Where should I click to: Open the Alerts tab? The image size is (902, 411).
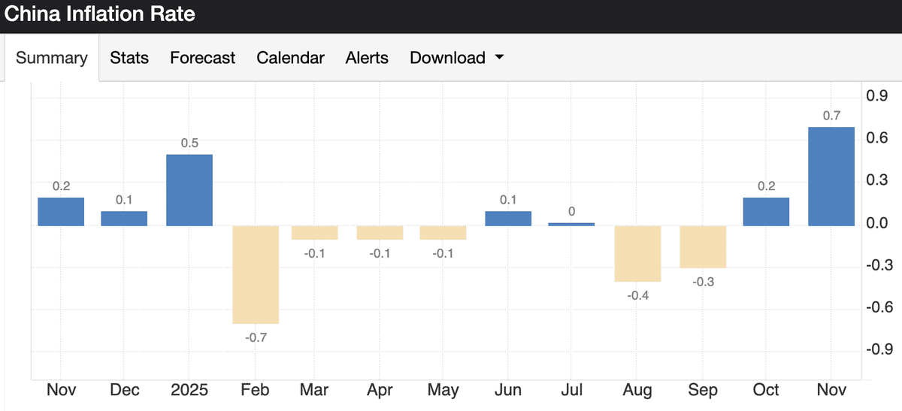coord(367,58)
